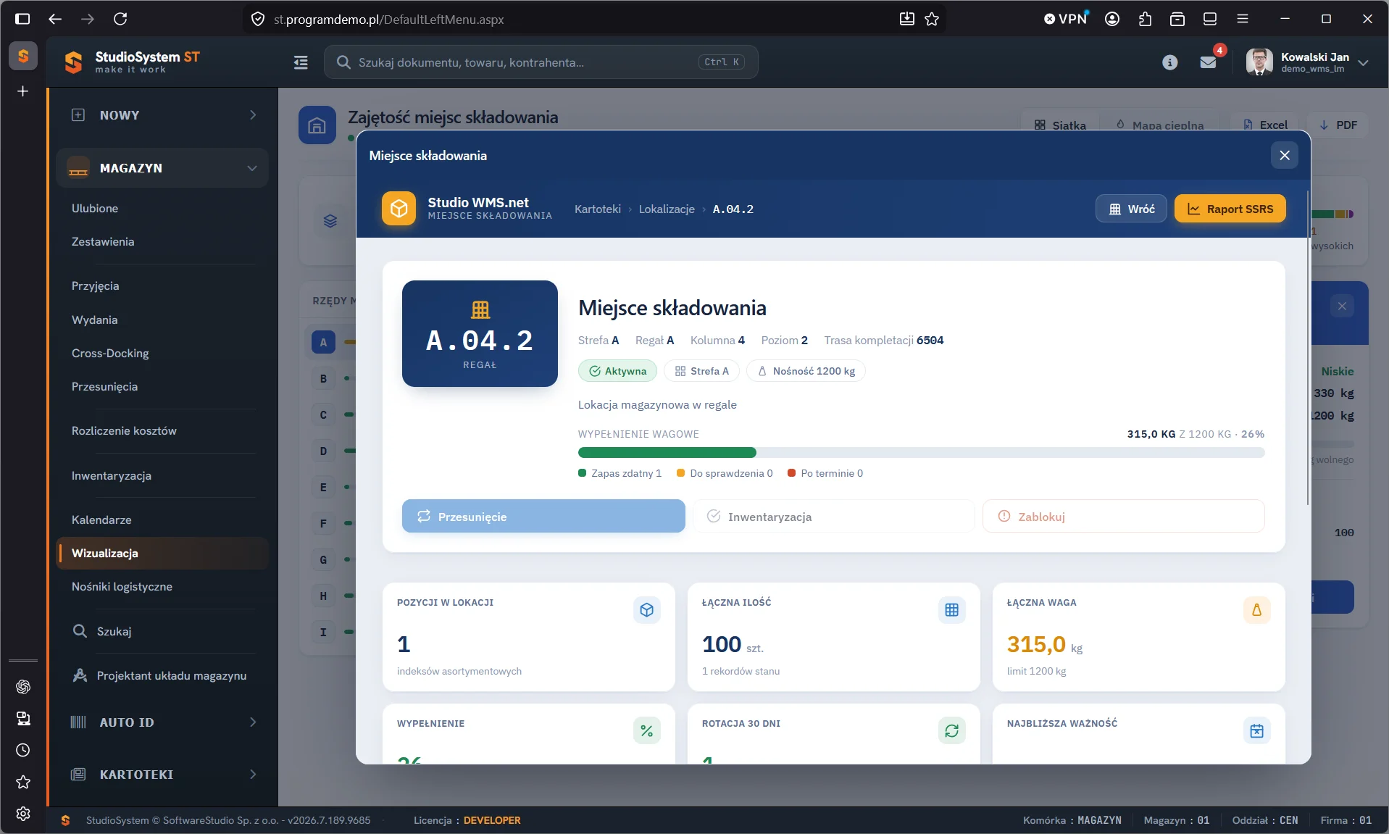Screen dimensions: 1389x834
Task: Open the browser VPN indicator
Action: 1065,19
